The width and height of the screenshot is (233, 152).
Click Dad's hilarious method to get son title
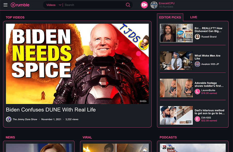209,112
